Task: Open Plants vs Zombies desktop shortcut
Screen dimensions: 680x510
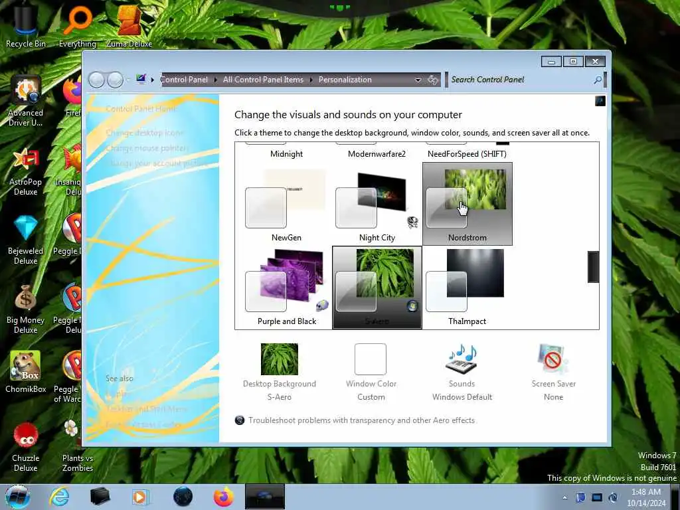Action: pos(77,447)
